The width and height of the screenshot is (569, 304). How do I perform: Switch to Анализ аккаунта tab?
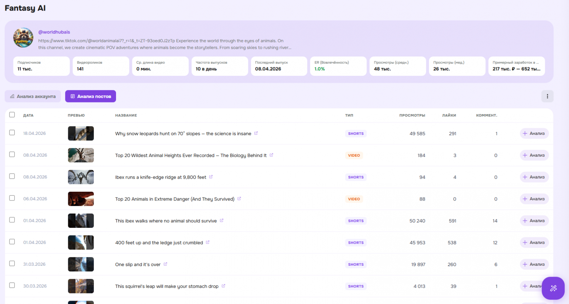pyautogui.click(x=33, y=96)
